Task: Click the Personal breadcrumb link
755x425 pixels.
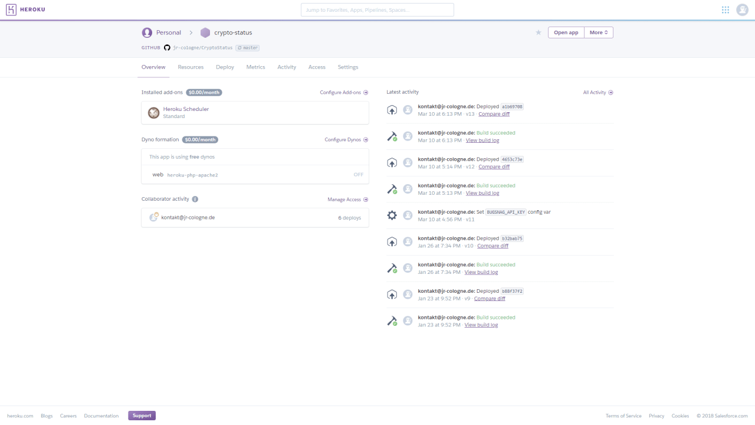Action: click(169, 32)
